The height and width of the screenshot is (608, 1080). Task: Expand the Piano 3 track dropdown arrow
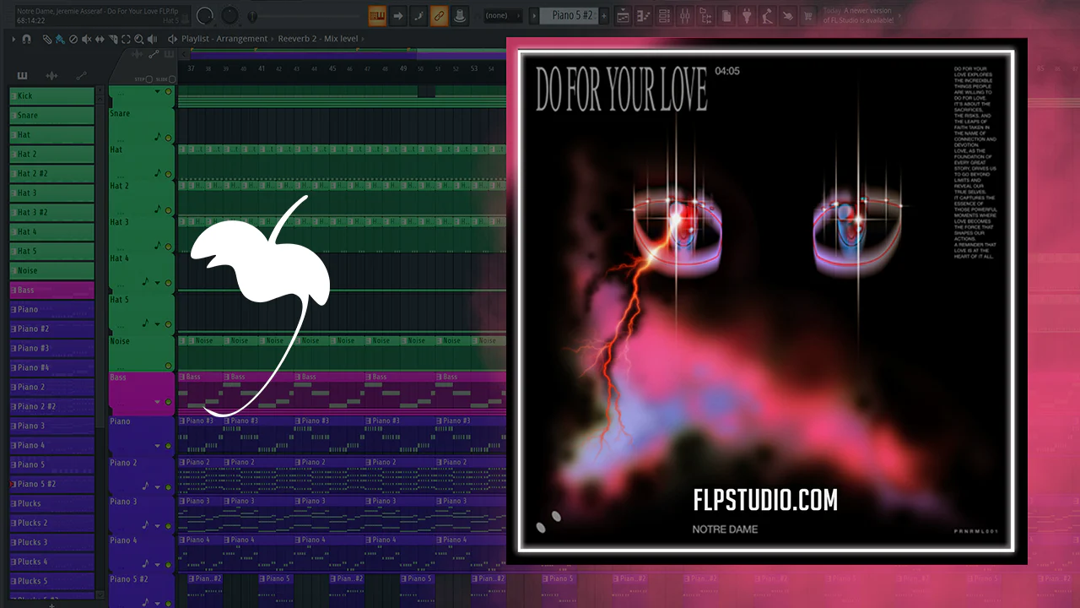pyautogui.click(x=157, y=526)
